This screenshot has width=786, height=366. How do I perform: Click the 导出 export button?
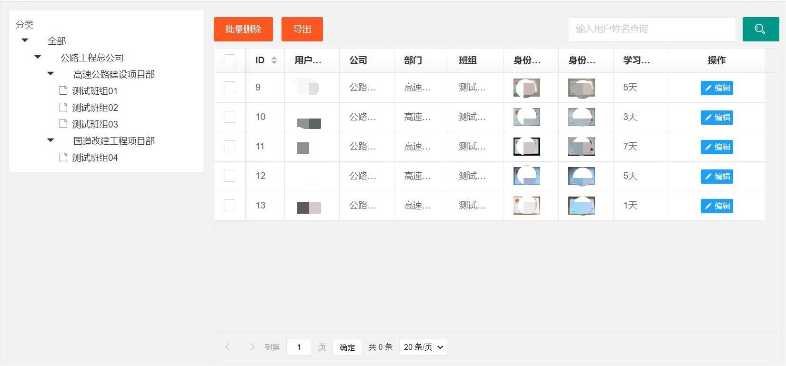tap(302, 29)
